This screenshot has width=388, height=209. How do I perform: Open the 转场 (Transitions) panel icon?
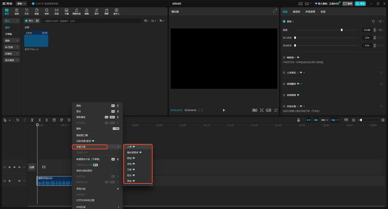click(57, 12)
